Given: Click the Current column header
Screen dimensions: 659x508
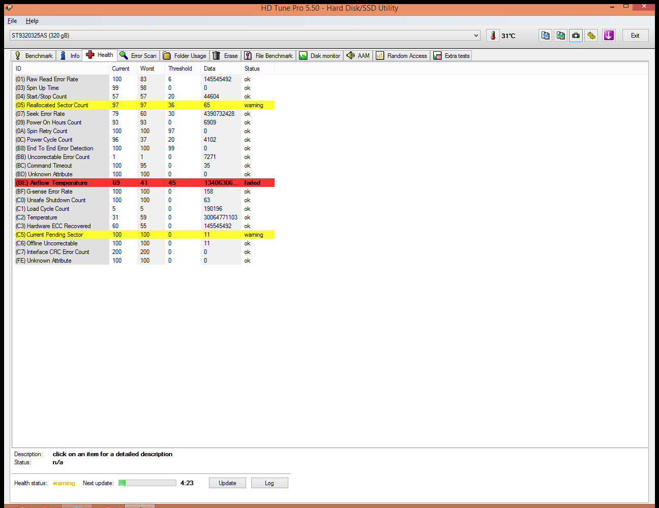Looking at the screenshot, I should click(x=123, y=69).
